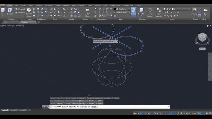Open status bar Customization menu icon
This screenshot has width=212, height=119.
(x=210, y=113)
